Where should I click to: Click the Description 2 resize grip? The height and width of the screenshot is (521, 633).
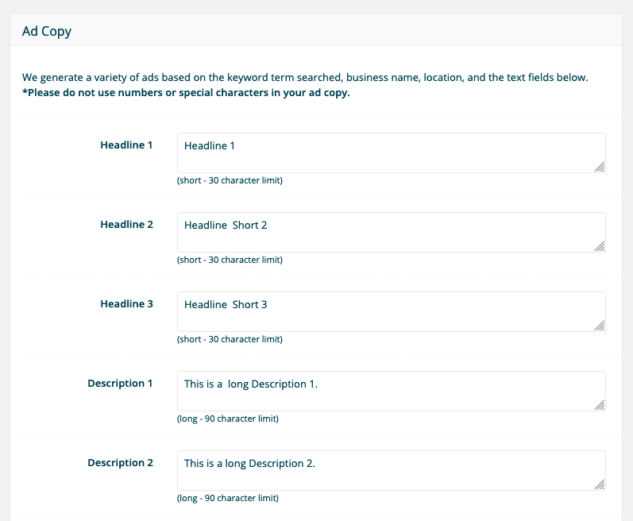(600, 484)
